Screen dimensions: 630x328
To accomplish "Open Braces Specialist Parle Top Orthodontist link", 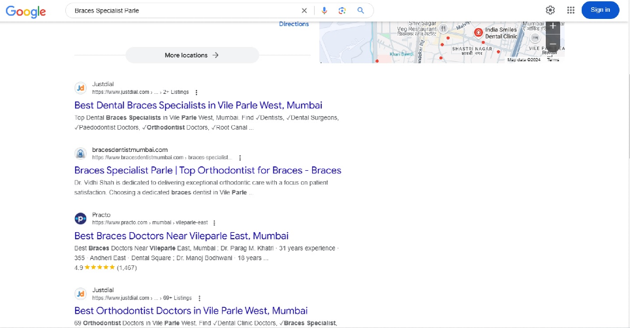I will tap(208, 170).
